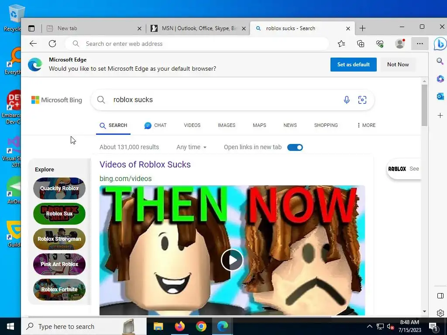Play the THEN NOW video
The width and height of the screenshot is (447, 335).
pyautogui.click(x=232, y=260)
